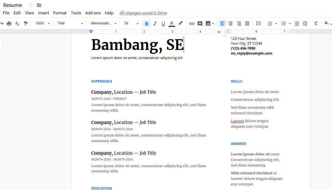Open the Tools menu

tap(76, 13)
